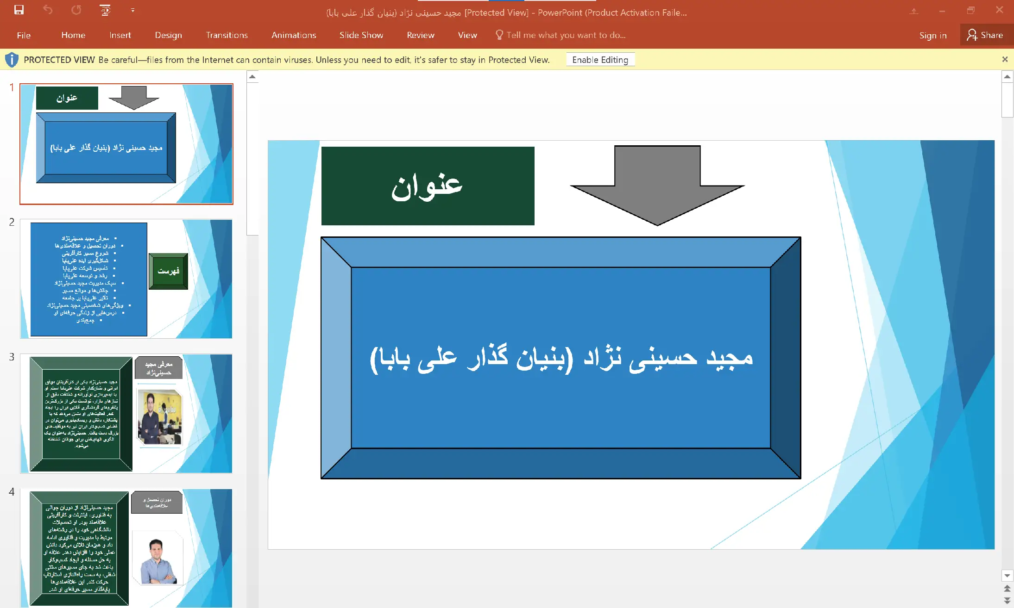Image resolution: width=1014 pixels, height=608 pixels.
Task: Dismiss the Protected View message bar
Action: 1005,59
